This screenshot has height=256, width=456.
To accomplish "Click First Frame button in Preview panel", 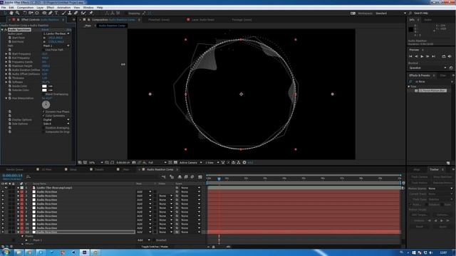I will 410,56.
